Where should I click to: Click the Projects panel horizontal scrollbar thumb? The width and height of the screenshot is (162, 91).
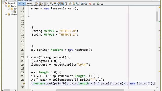(7, 90)
